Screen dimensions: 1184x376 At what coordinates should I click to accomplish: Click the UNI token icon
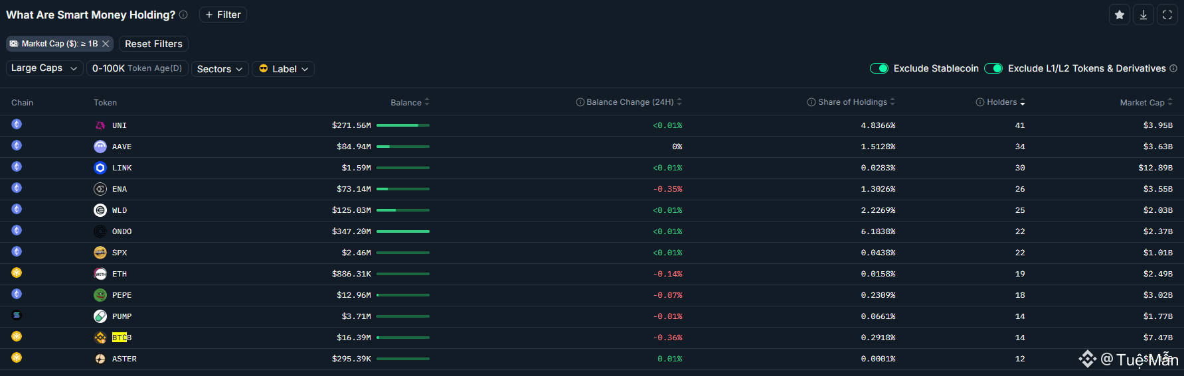pyautogui.click(x=100, y=125)
